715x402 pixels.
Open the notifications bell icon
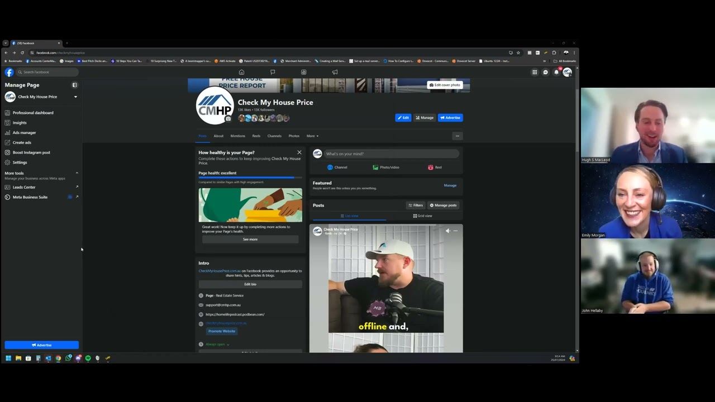[556, 72]
